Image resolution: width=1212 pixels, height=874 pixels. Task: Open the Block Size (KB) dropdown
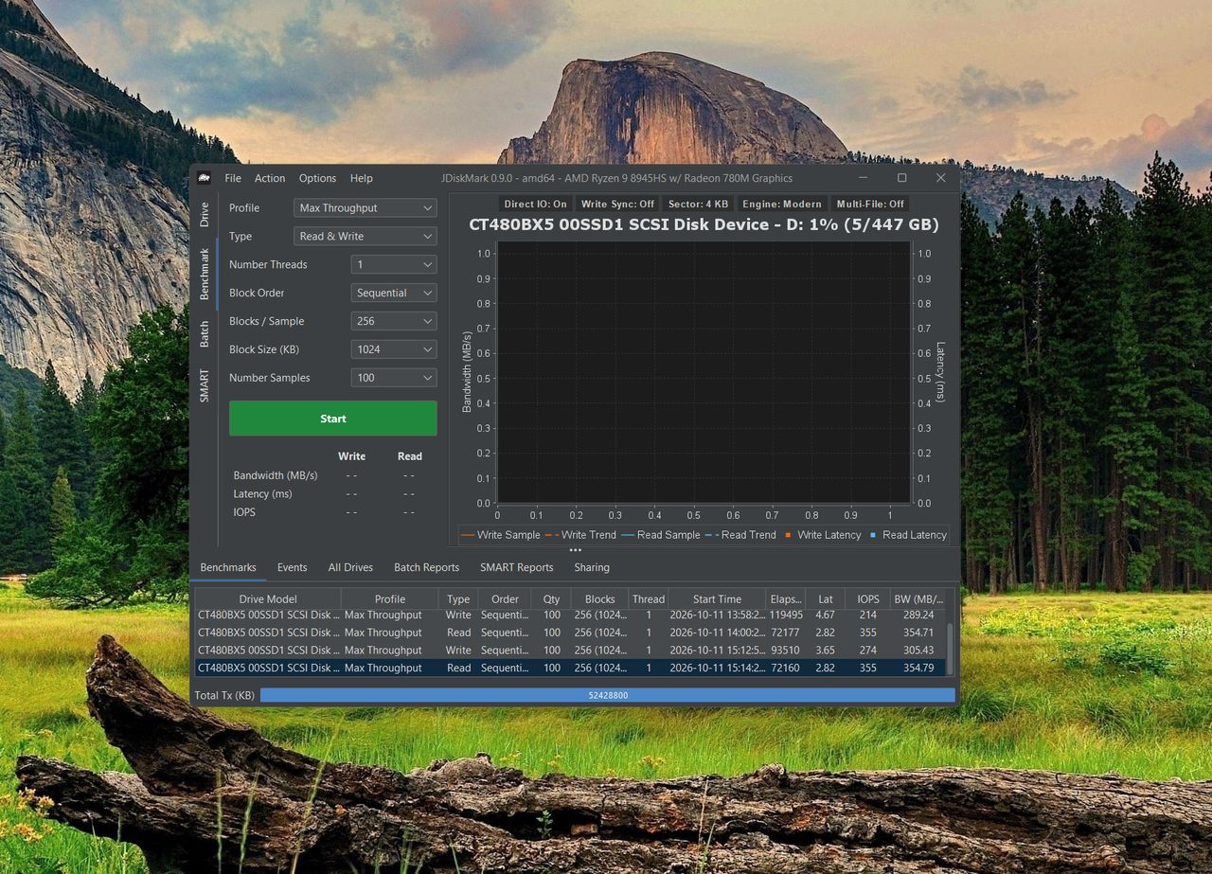(x=393, y=349)
